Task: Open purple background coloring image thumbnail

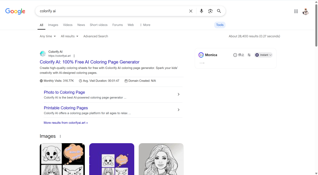Action: pos(112,159)
